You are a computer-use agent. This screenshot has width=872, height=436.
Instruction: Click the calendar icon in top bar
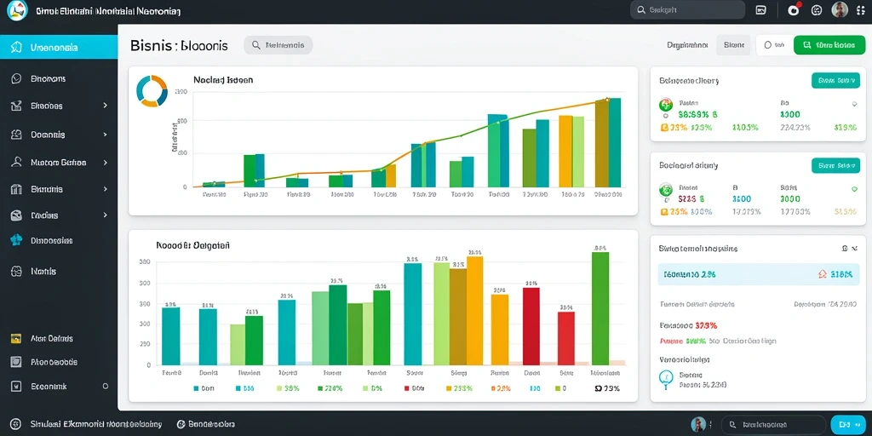(761, 9)
